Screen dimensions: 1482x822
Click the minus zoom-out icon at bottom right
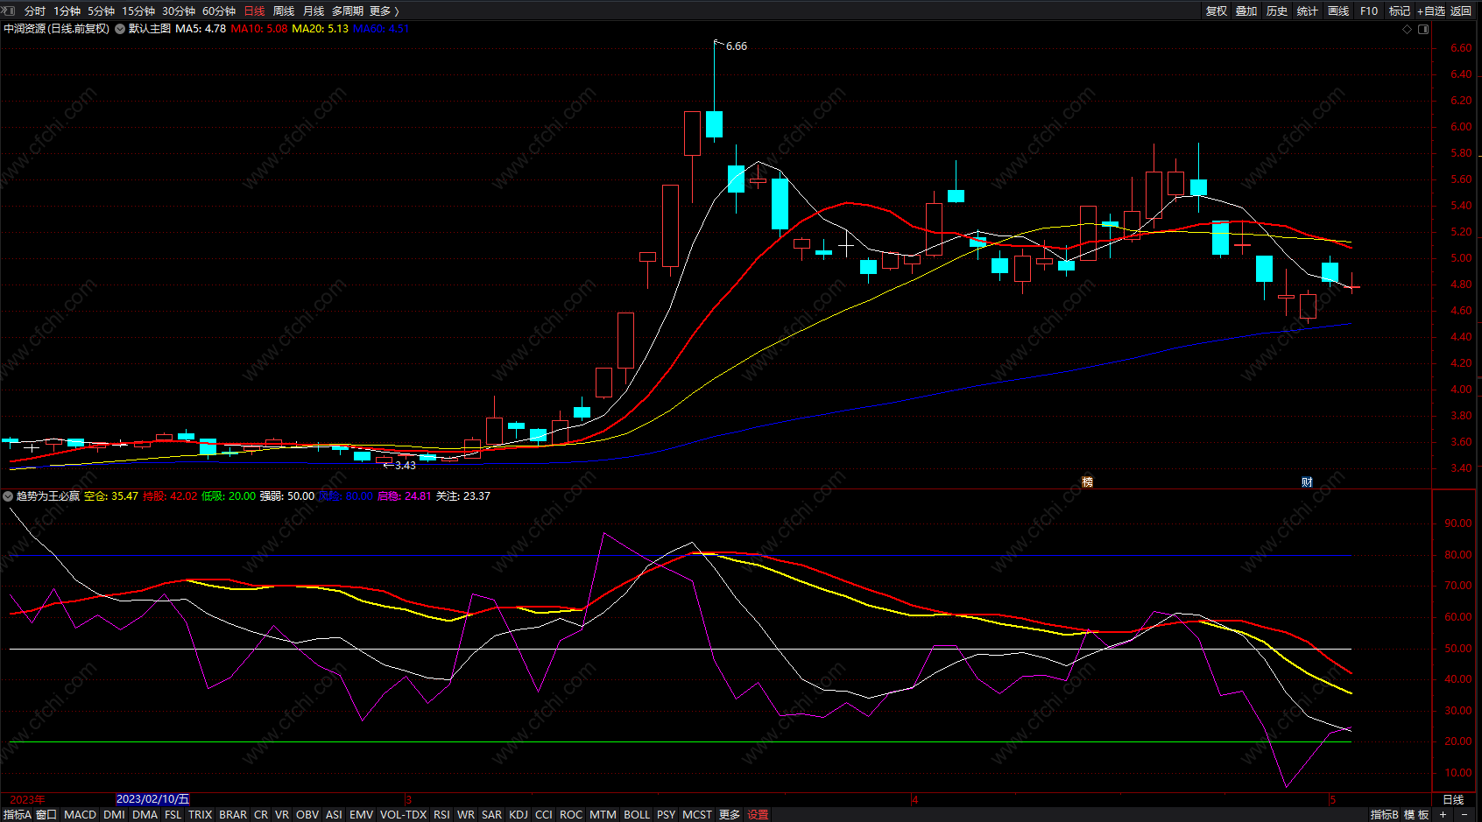[1464, 814]
